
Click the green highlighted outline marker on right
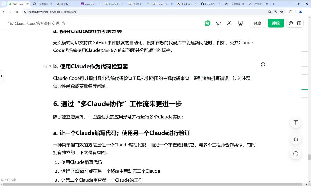[305, 90]
